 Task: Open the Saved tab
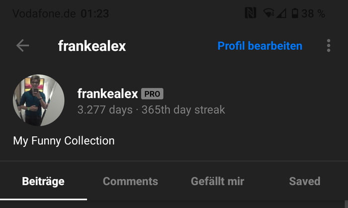click(305, 181)
